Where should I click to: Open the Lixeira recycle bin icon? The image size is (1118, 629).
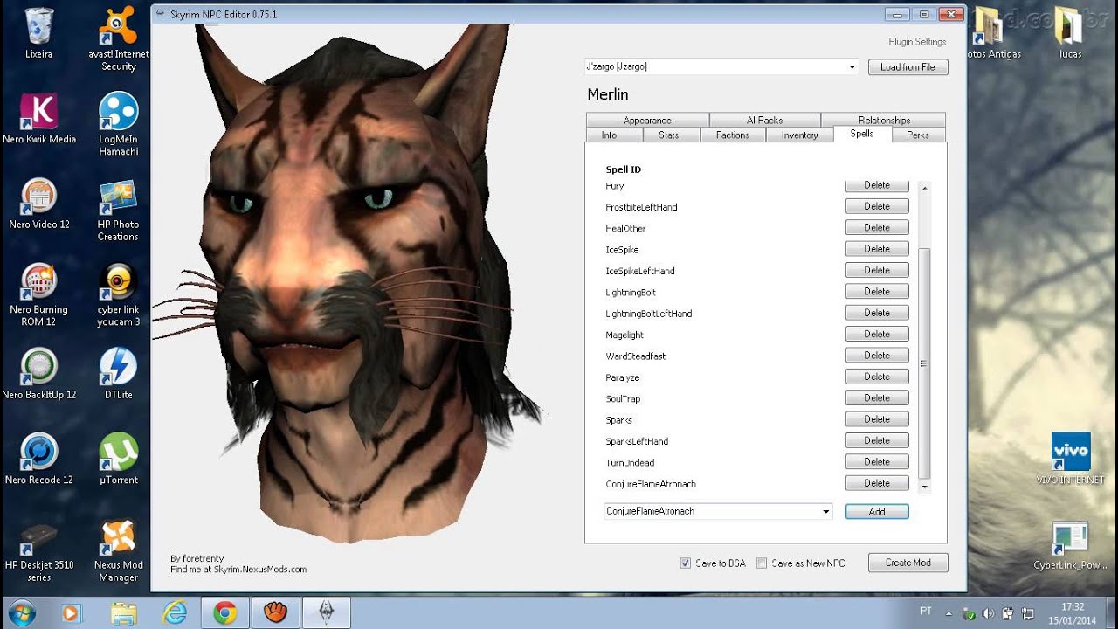click(x=38, y=33)
